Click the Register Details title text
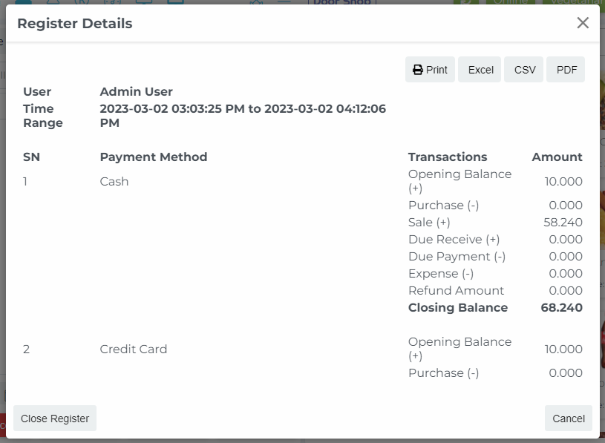The height and width of the screenshot is (443, 605). point(75,24)
